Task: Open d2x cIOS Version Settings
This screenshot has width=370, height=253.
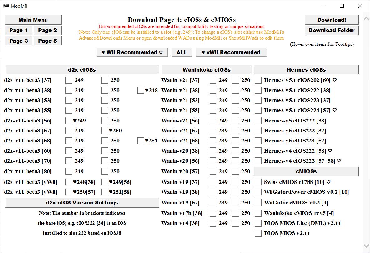Action: click(x=82, y=203)
